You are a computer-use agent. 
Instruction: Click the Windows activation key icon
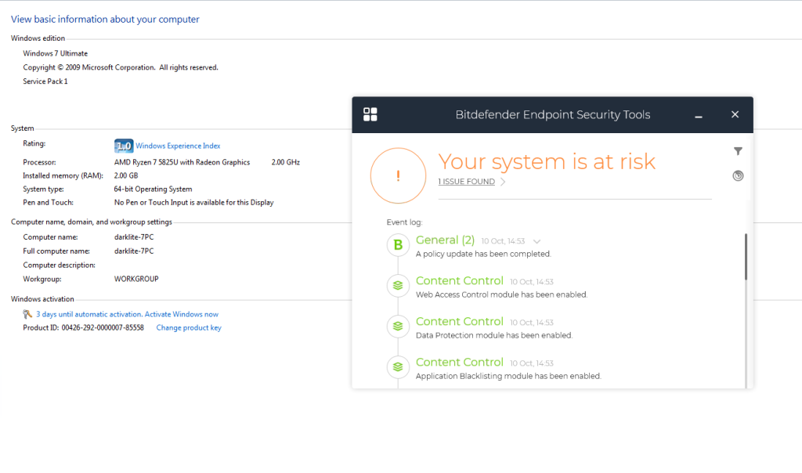click(28, 314)
